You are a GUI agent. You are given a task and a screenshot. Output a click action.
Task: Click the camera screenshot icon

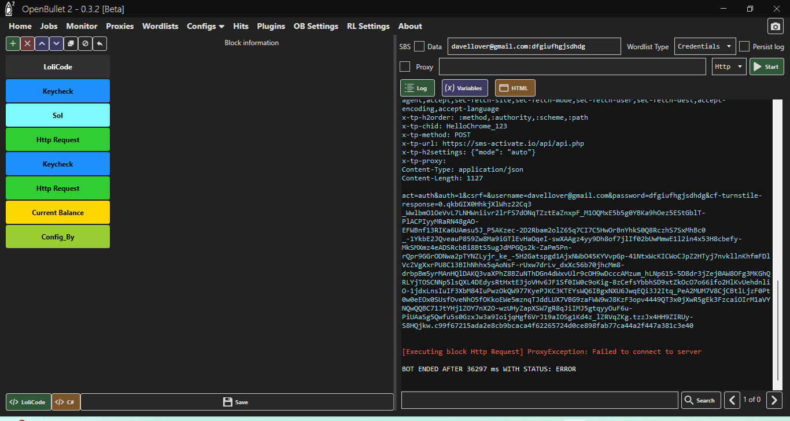tap(775, 27)
